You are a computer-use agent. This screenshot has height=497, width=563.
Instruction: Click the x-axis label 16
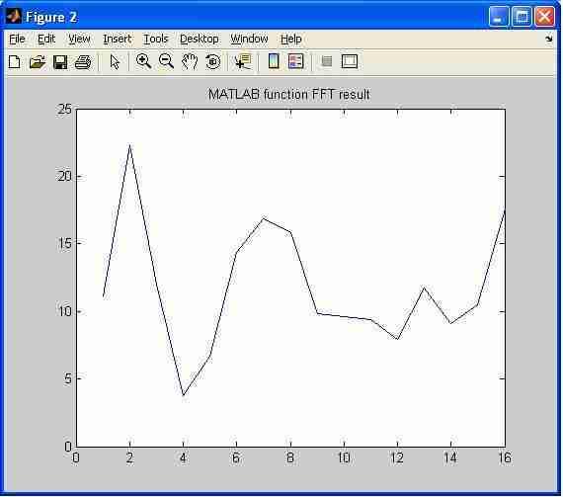click(505, 457)
